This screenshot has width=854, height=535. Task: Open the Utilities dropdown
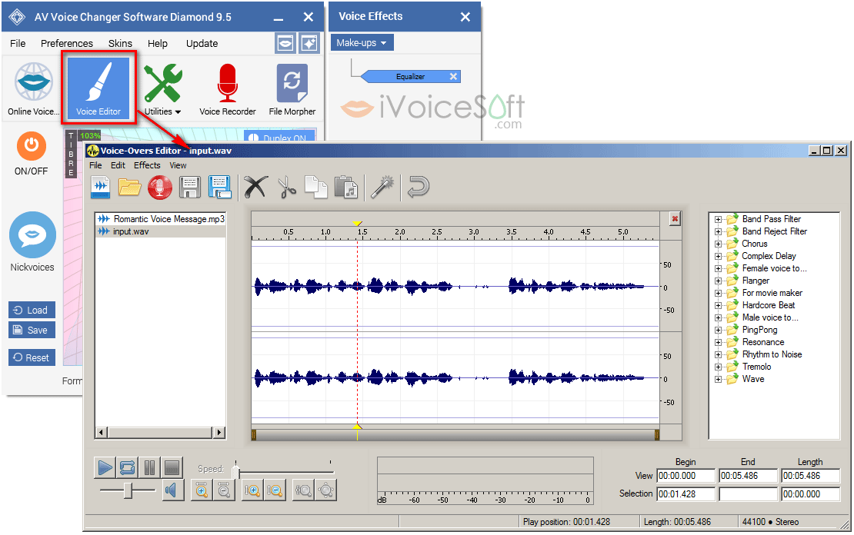pos(162,88)
